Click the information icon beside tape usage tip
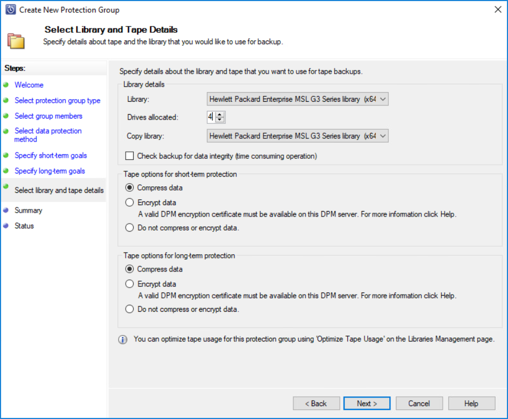 (x=122, y=340)
